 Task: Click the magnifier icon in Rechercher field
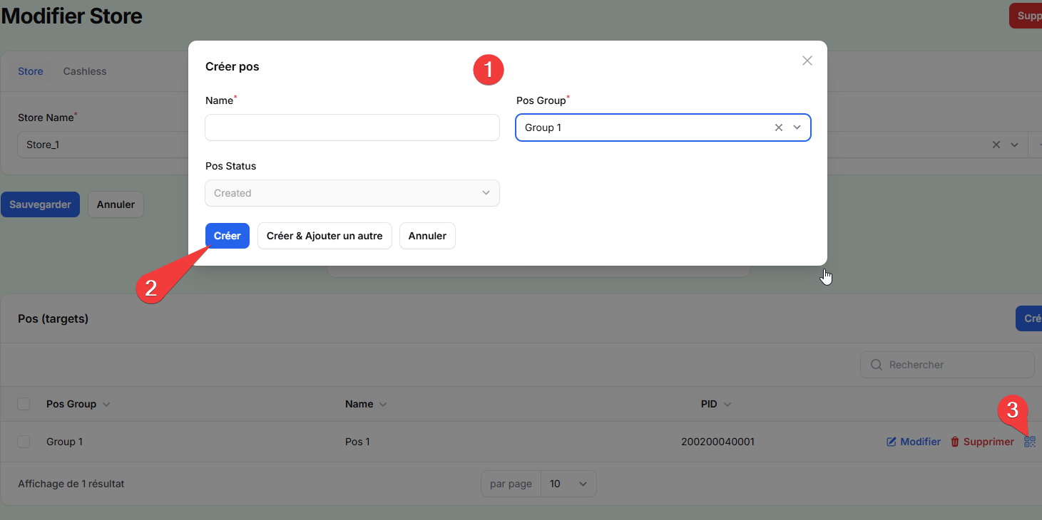click(x=877, y=365)
